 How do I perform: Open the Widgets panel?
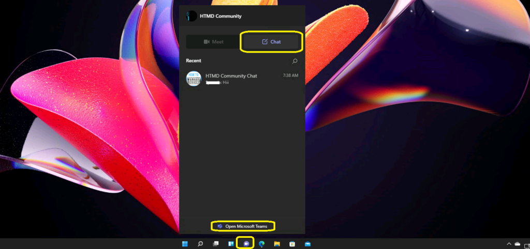[x=231, y=244]
